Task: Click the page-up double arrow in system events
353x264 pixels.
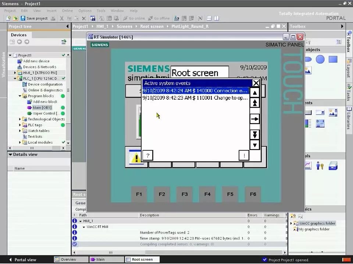Action: [254, 103]
